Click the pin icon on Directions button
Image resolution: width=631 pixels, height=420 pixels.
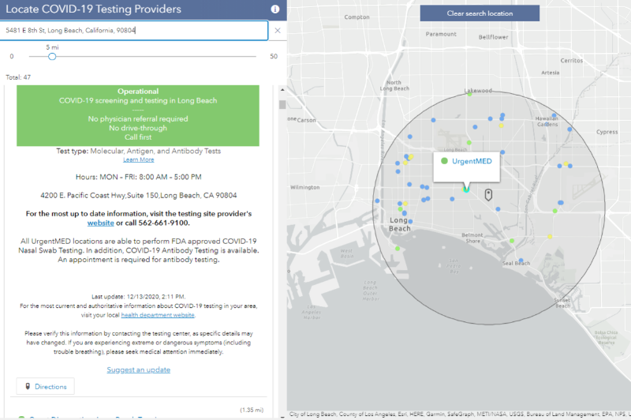29,386
